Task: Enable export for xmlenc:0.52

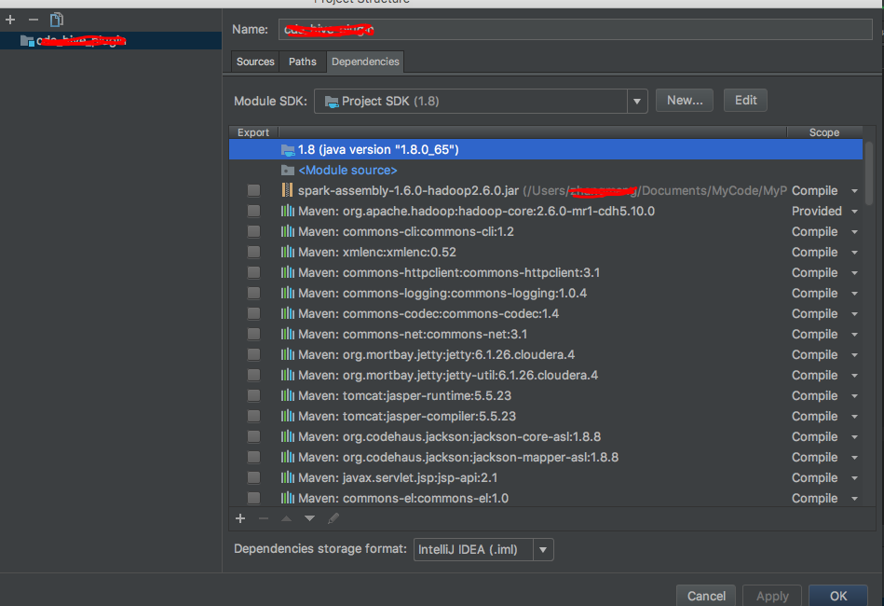Action: point(253,252)
